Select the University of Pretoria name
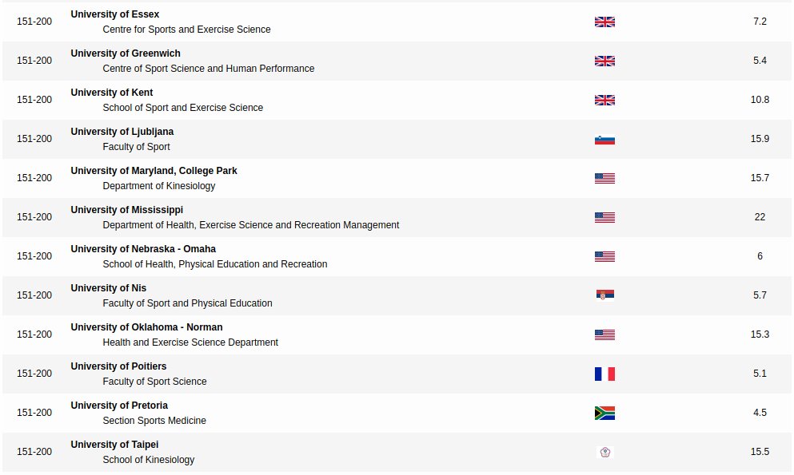 [119, 406]
